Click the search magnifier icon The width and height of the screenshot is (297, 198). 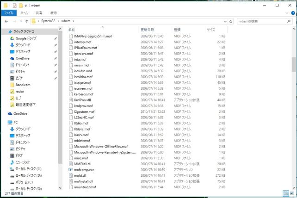click(289, 21)
